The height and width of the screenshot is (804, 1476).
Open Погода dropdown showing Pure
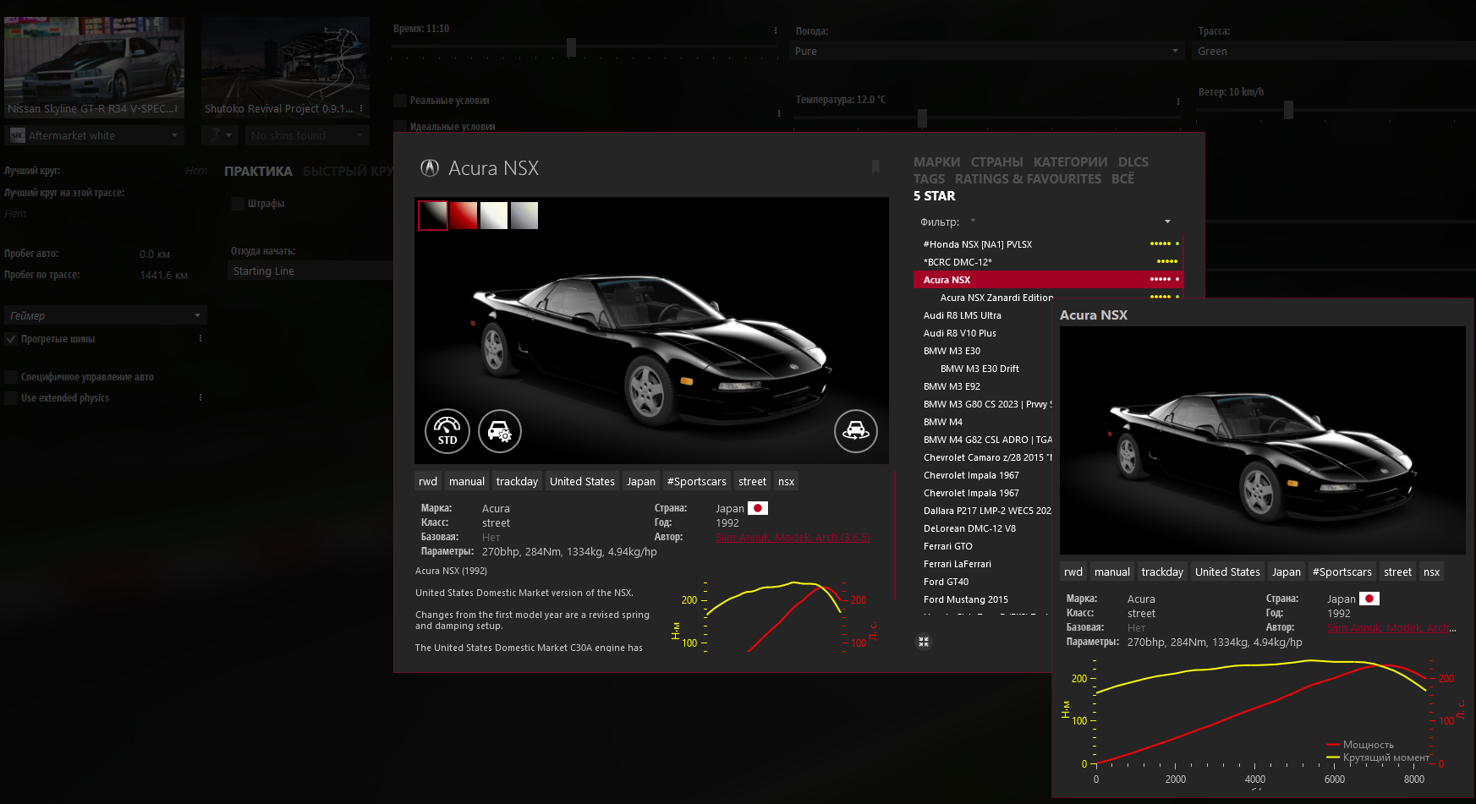point(986,51)
